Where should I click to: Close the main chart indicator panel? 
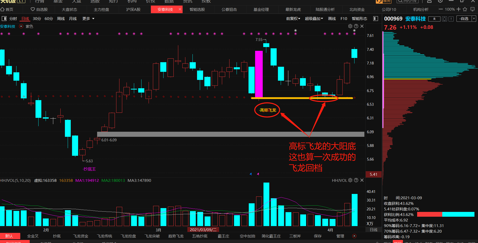pyautogui.click(x=362, y=26)
